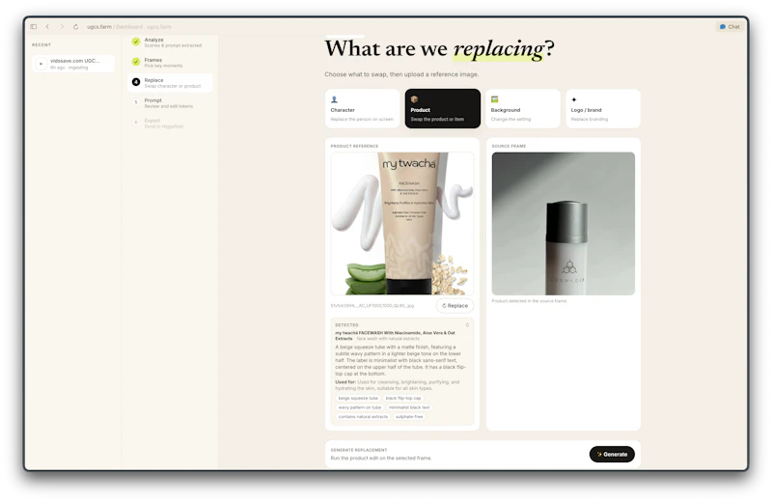772x502 pixels.
Task: Choose the Product replacement card
Action: [x=443, y=108]
